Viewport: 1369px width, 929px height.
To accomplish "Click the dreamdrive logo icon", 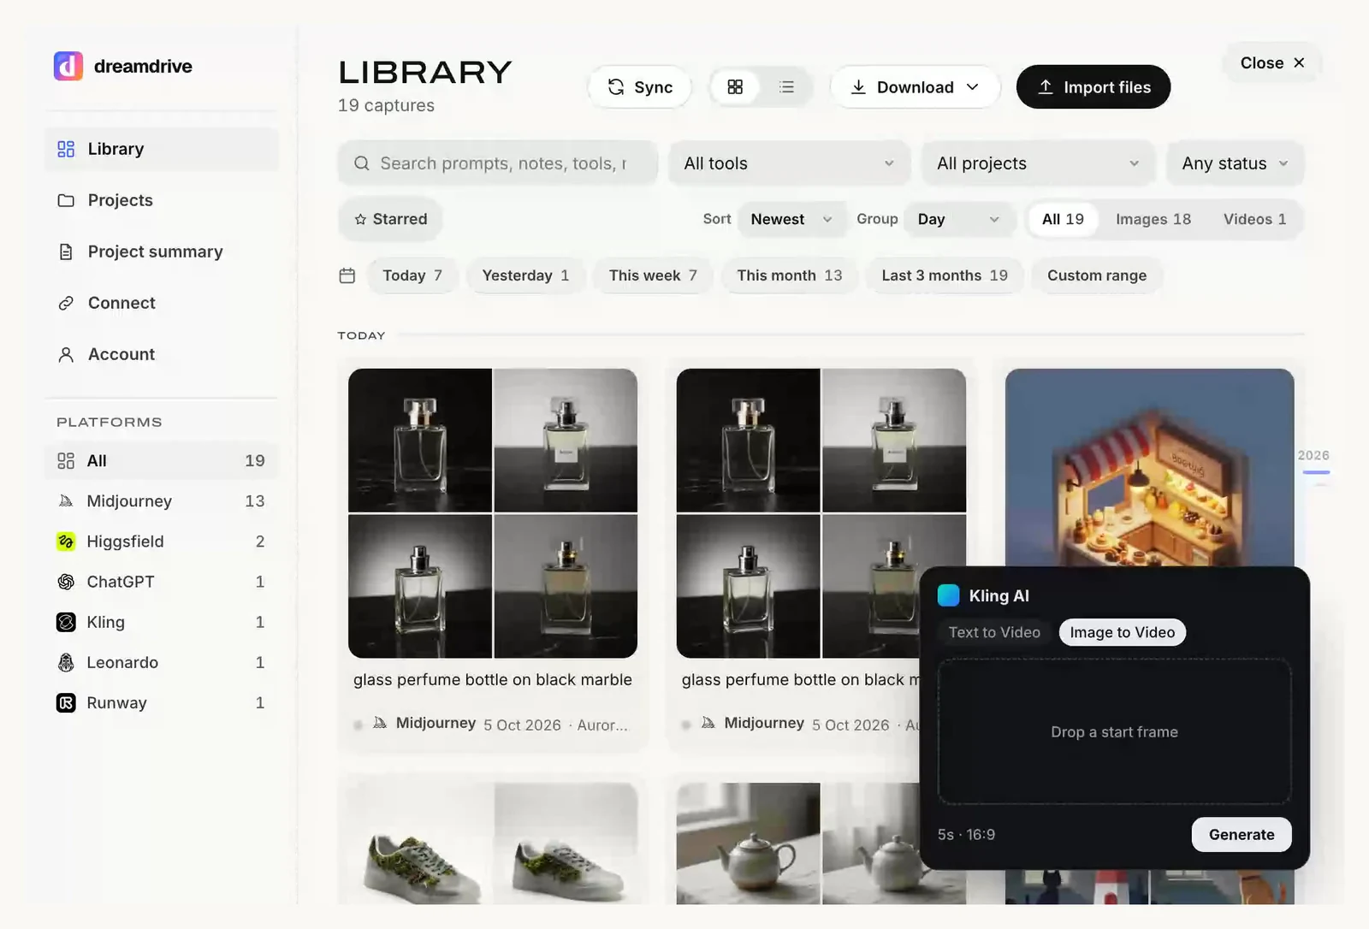I will (x=68, y=66).
